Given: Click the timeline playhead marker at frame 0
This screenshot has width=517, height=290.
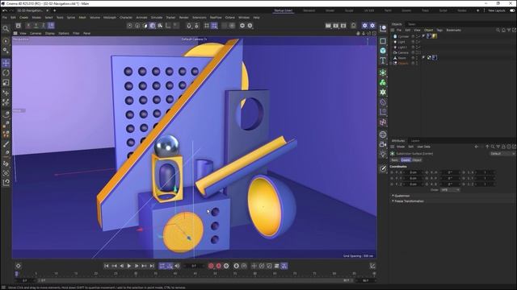Looking at the screenshot, I should coord(16,273).
